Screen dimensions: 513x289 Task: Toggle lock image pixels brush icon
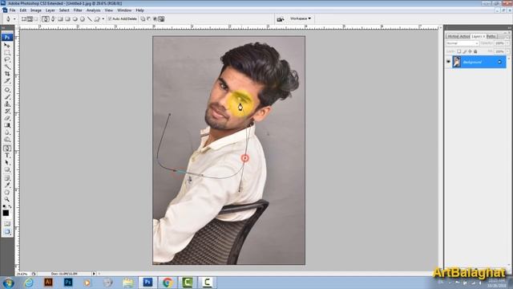click(465, 51)
